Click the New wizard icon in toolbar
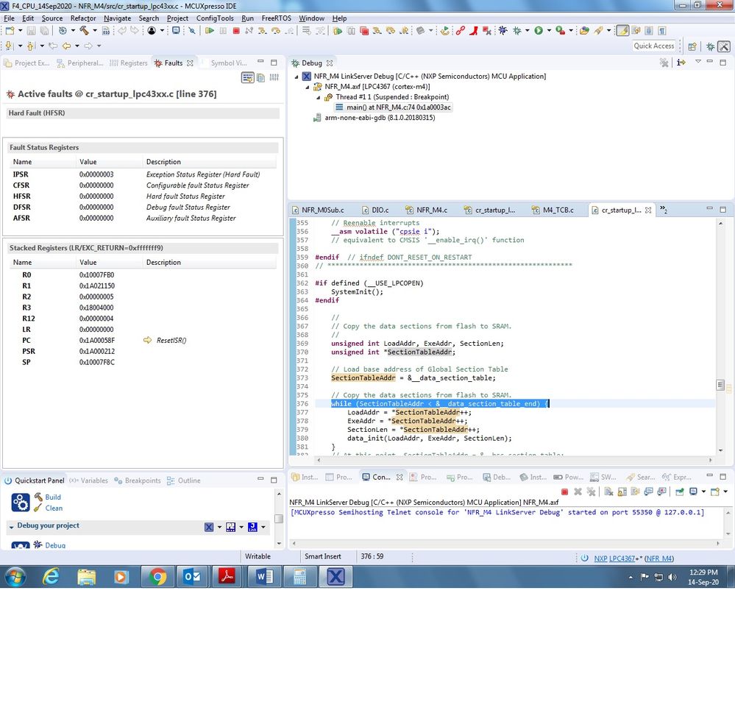 (x=10, y=31)
